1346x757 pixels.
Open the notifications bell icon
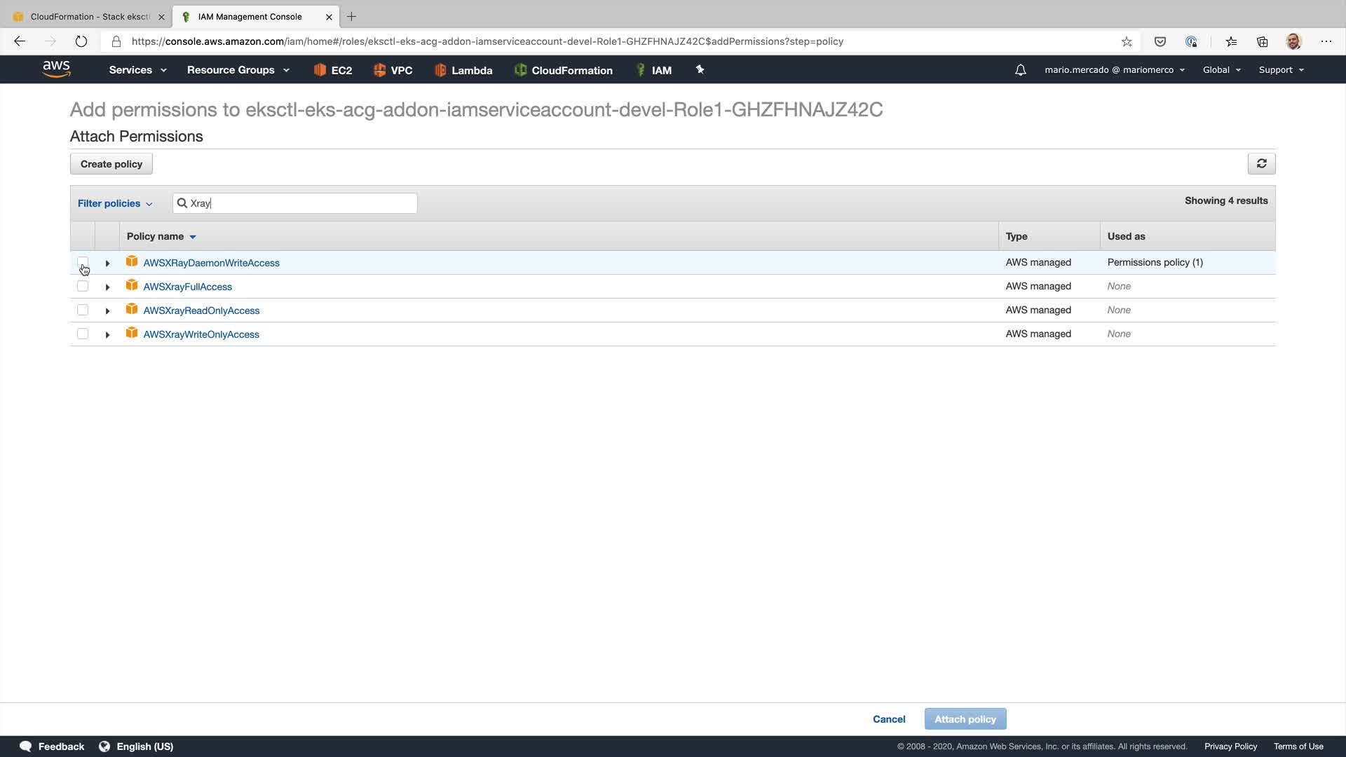click(x=1020, y=70)
